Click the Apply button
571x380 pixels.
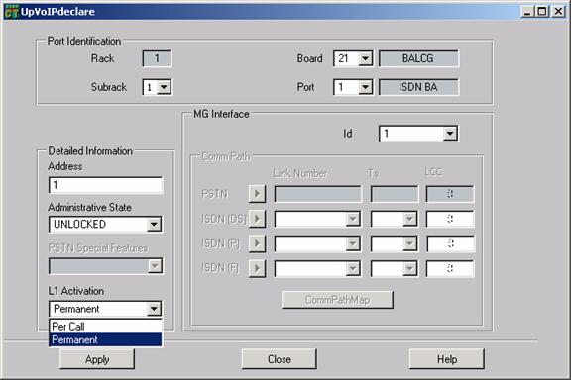coord(97,359)
